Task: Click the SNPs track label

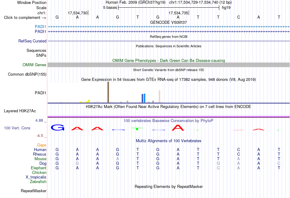Action: 41,55
